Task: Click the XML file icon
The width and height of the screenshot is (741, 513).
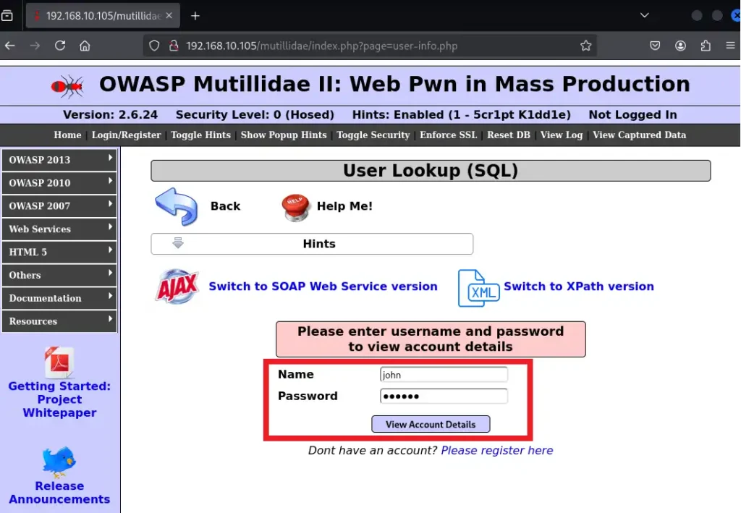Action: [478, 288]
